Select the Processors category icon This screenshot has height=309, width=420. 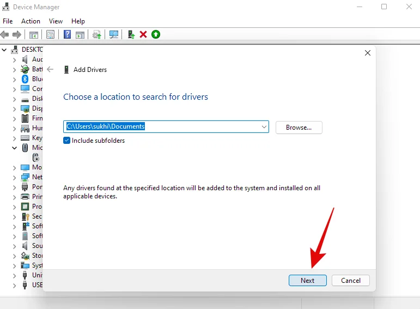pos(25,207)
